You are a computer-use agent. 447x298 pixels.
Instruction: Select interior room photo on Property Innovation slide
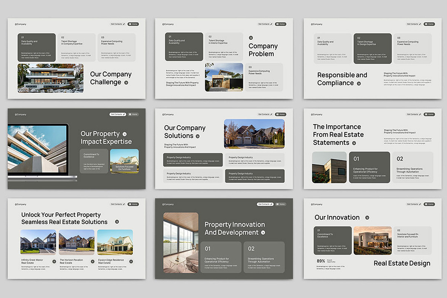pos(181,243)
